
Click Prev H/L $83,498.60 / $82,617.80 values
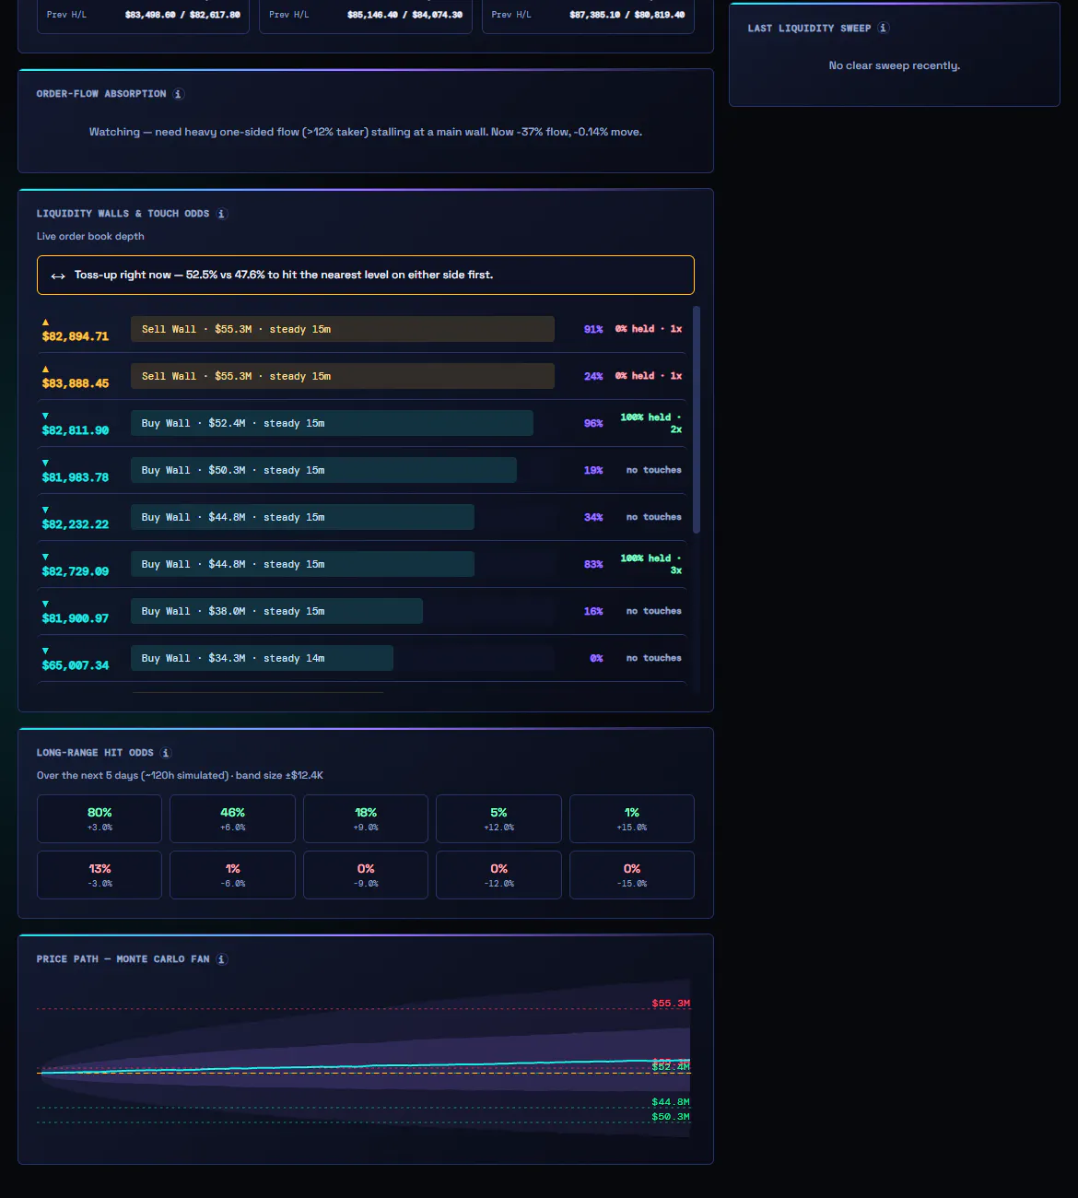coord(182,15)
